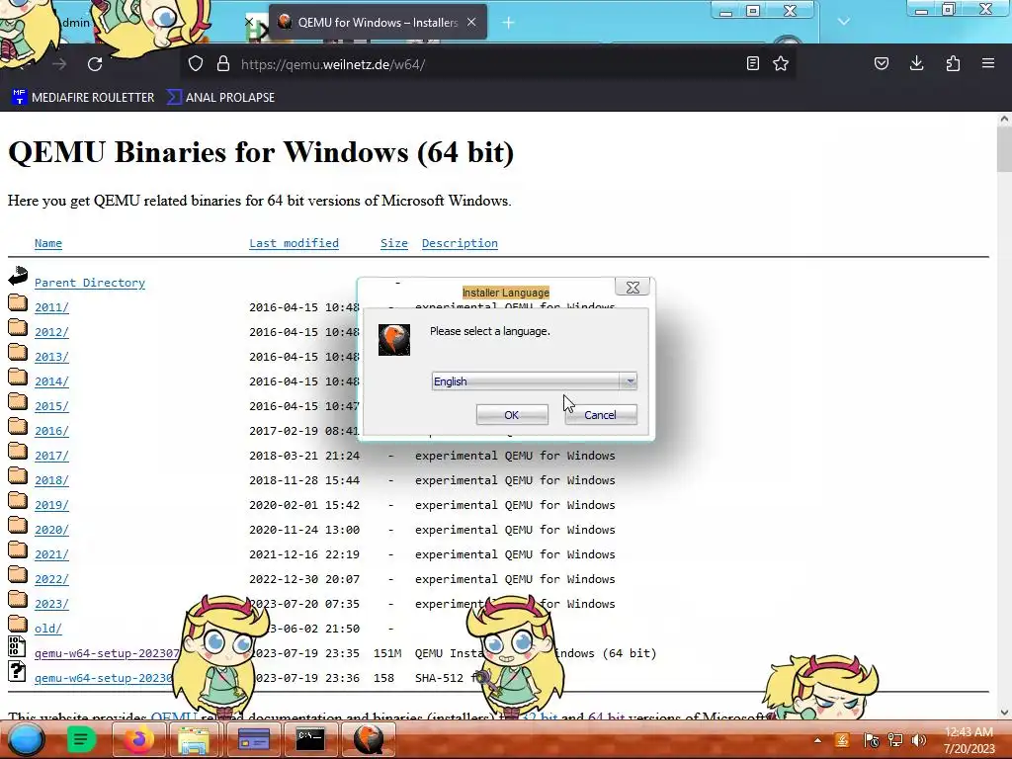
Task: Open the green notes app in taskbar
Action: coord(81,739)
